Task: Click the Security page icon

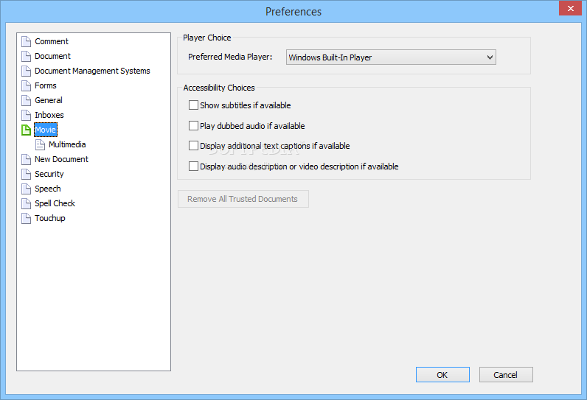Action: pyautogui.click(x=26, y=174)
